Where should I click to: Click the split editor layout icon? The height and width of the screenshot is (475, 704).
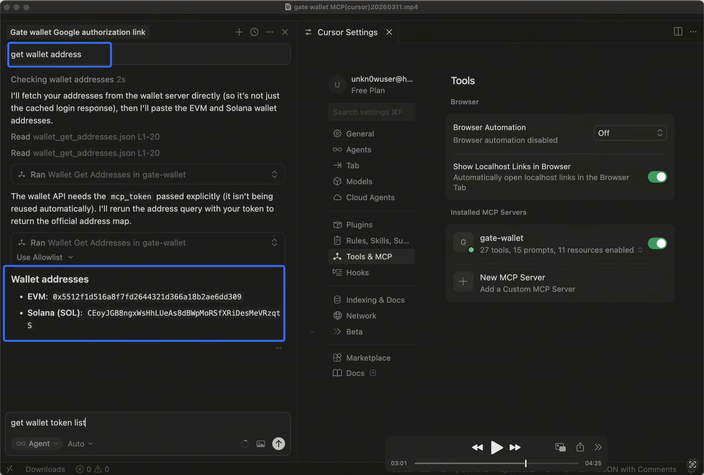tap(678, 32)
